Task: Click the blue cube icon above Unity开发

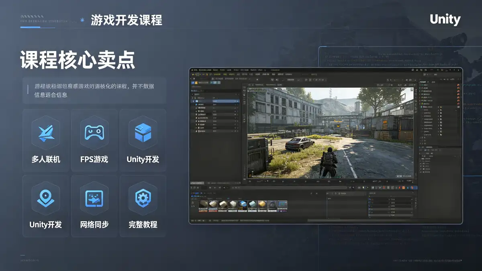Action: coord(143,133)
